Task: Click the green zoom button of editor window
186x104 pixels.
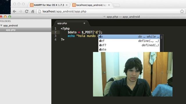Action: pyautogui.click(x=10, y=17)
